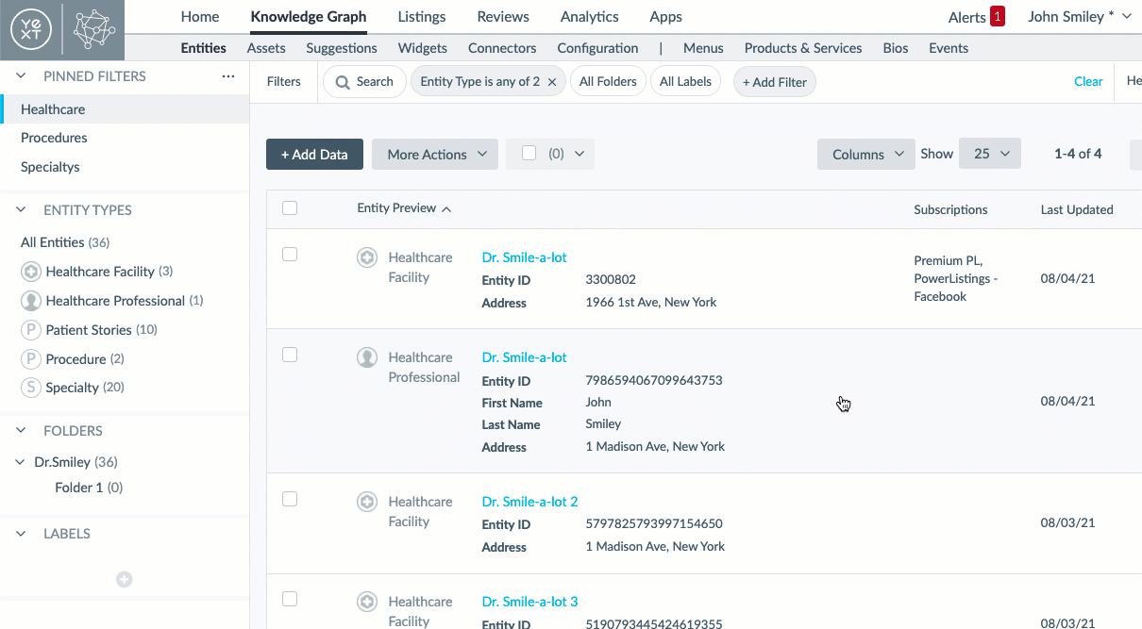1142x629 pixels.
Task: Click the Healthcare Professional person icon
Action: 31,300
